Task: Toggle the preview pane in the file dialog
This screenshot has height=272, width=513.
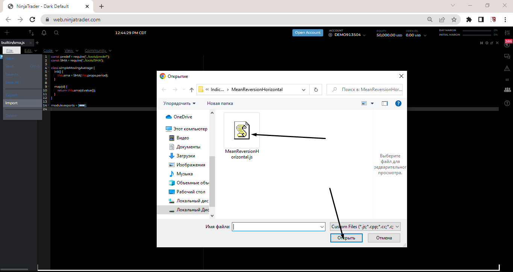Action: (x=385, y=103)
